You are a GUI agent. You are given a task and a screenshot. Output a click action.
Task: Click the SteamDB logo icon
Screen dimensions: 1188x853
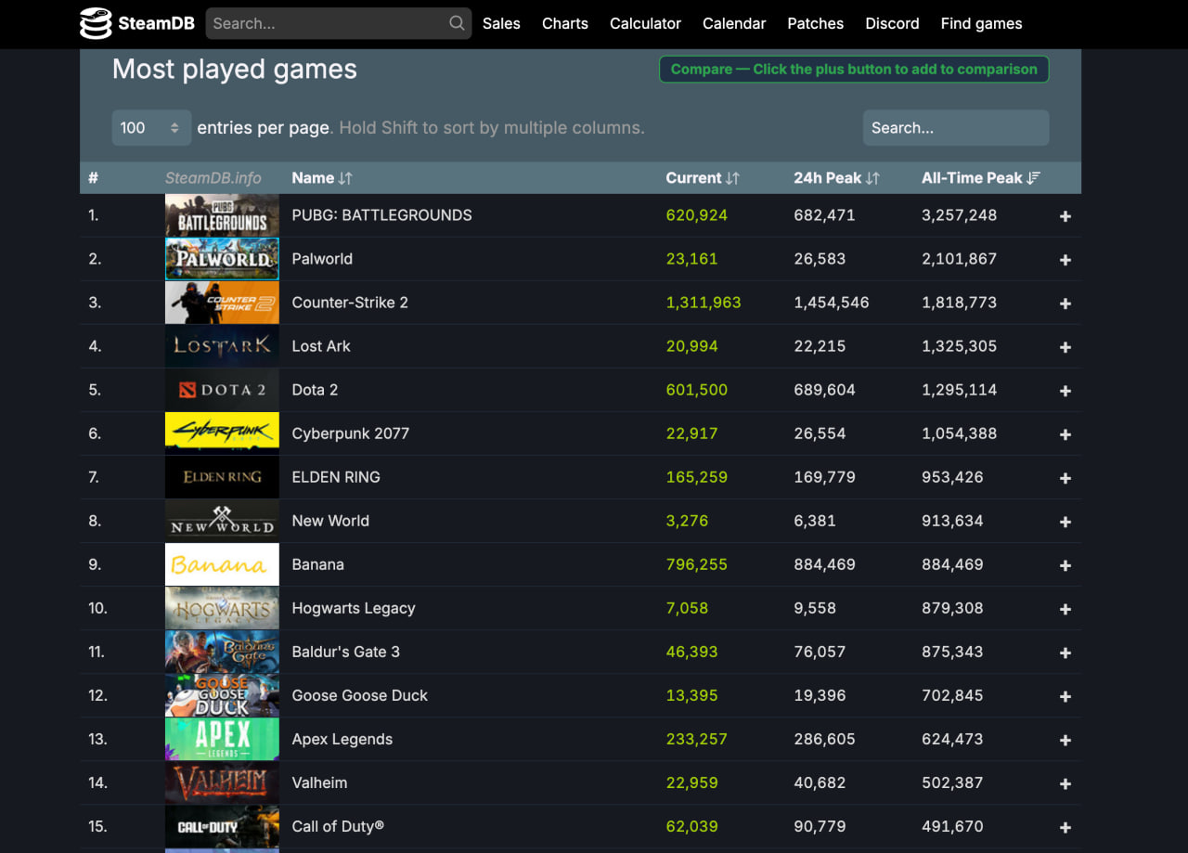96,23
